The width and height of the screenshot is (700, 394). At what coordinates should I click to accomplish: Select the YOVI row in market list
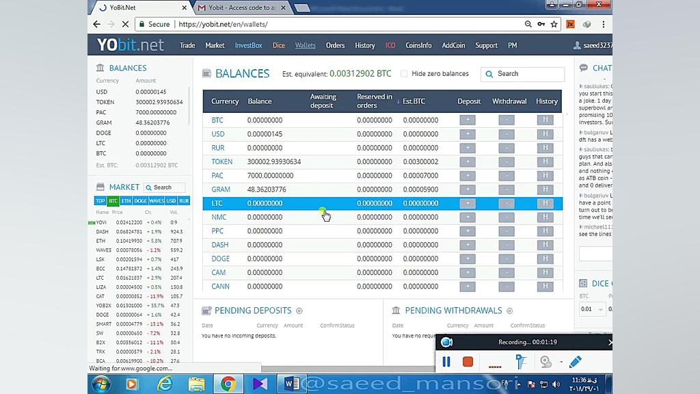(x=139, y=222)
